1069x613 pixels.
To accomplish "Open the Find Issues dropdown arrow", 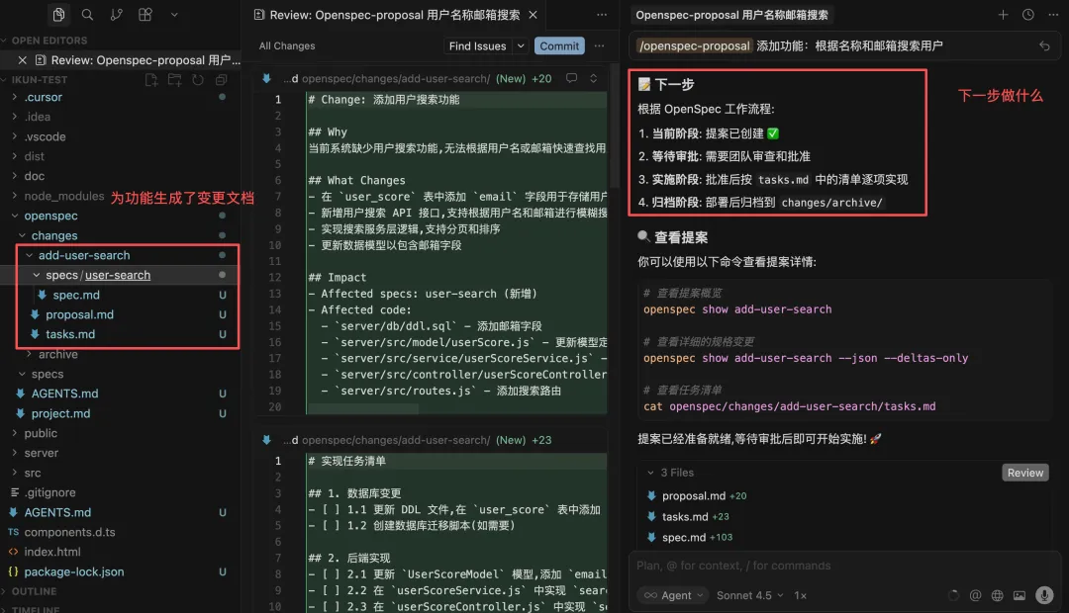I will 522,45.
